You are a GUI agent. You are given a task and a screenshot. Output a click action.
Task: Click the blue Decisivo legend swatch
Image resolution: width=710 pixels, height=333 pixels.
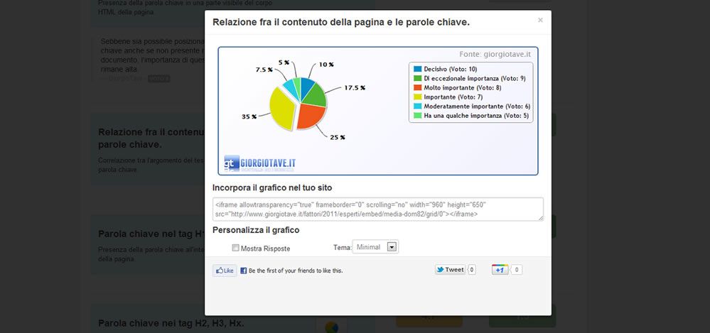418,69
